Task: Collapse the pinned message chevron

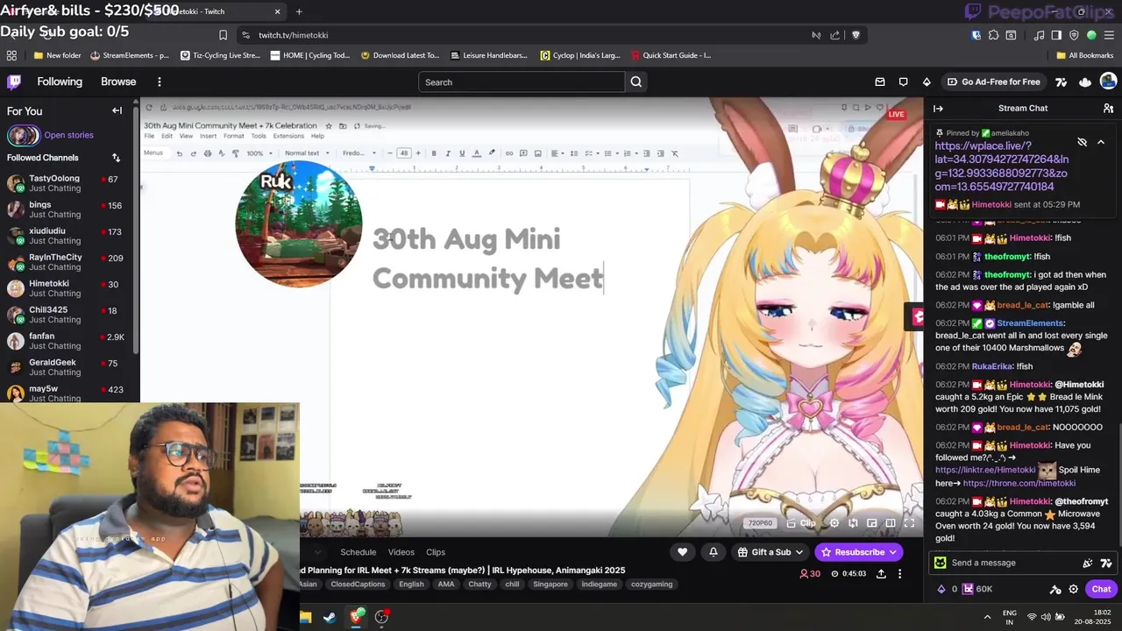Action: tap(1101, 142)
